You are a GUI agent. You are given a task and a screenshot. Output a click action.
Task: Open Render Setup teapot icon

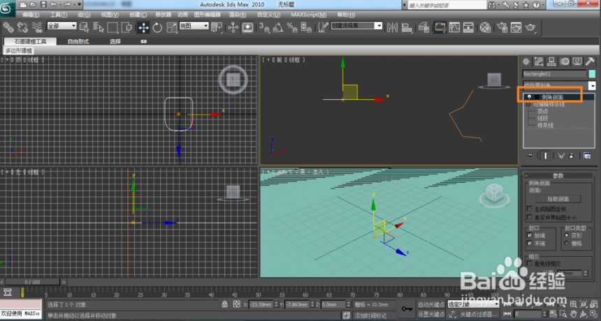tap(502, 27)
